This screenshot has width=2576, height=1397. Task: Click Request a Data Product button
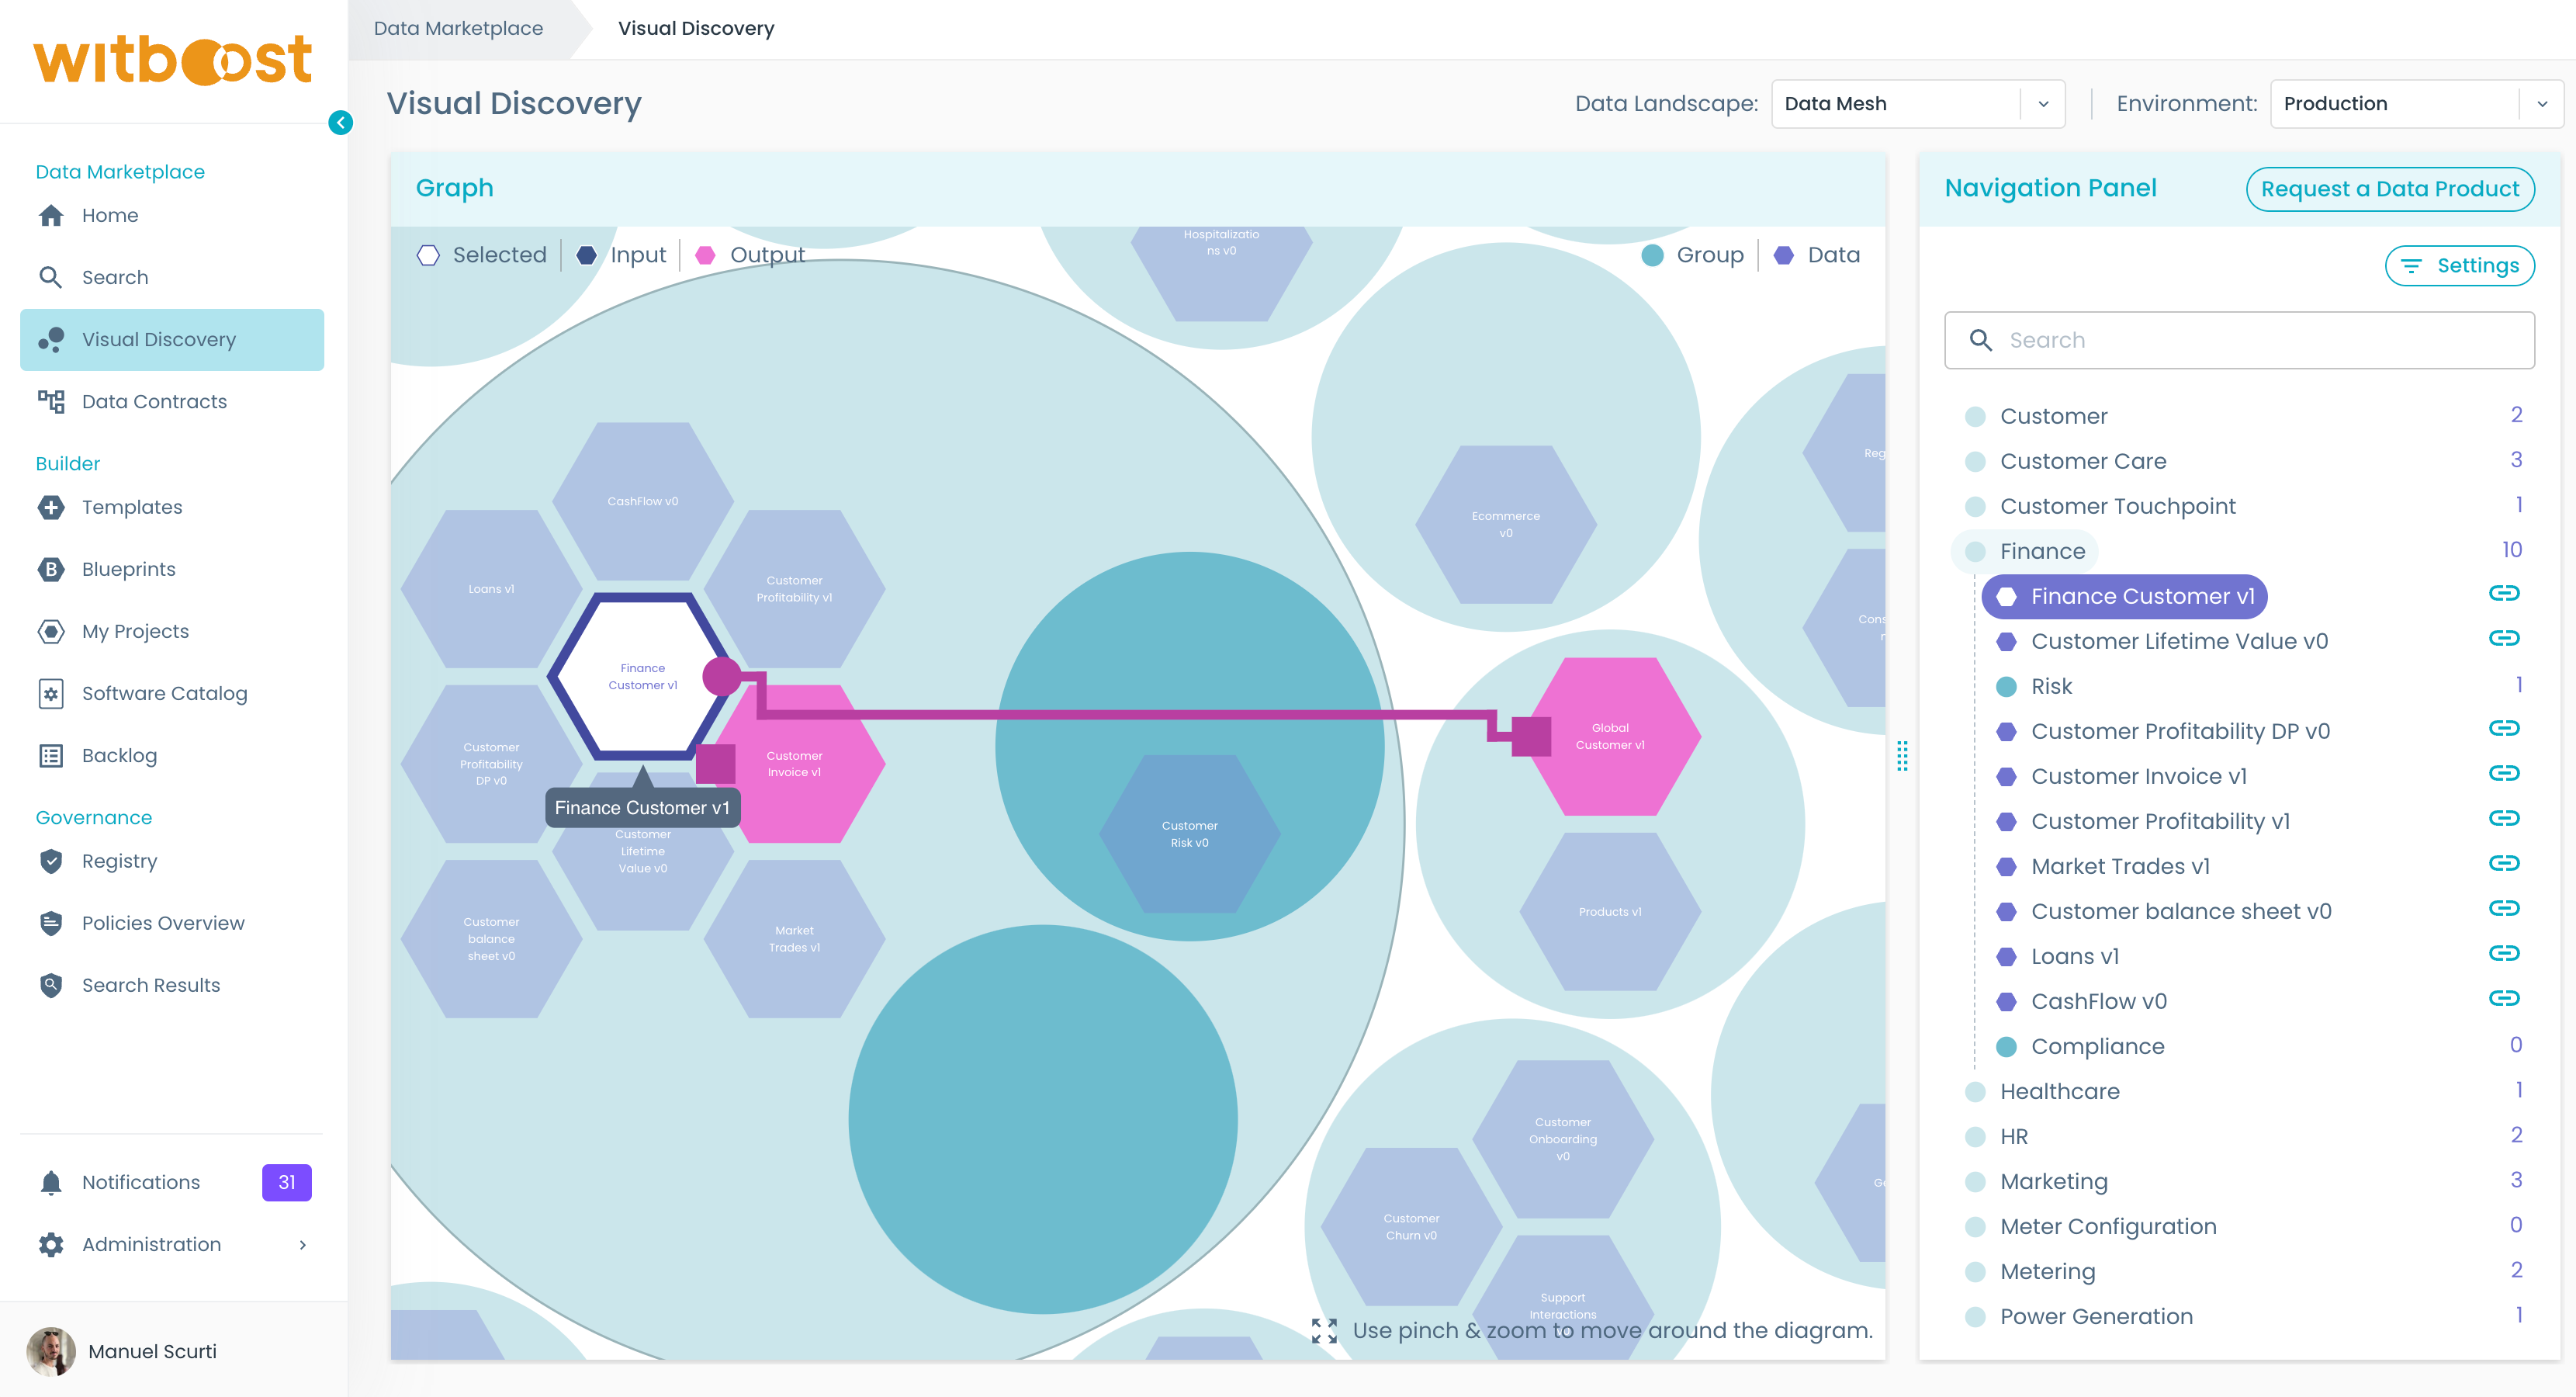(x=2389, y=189)
